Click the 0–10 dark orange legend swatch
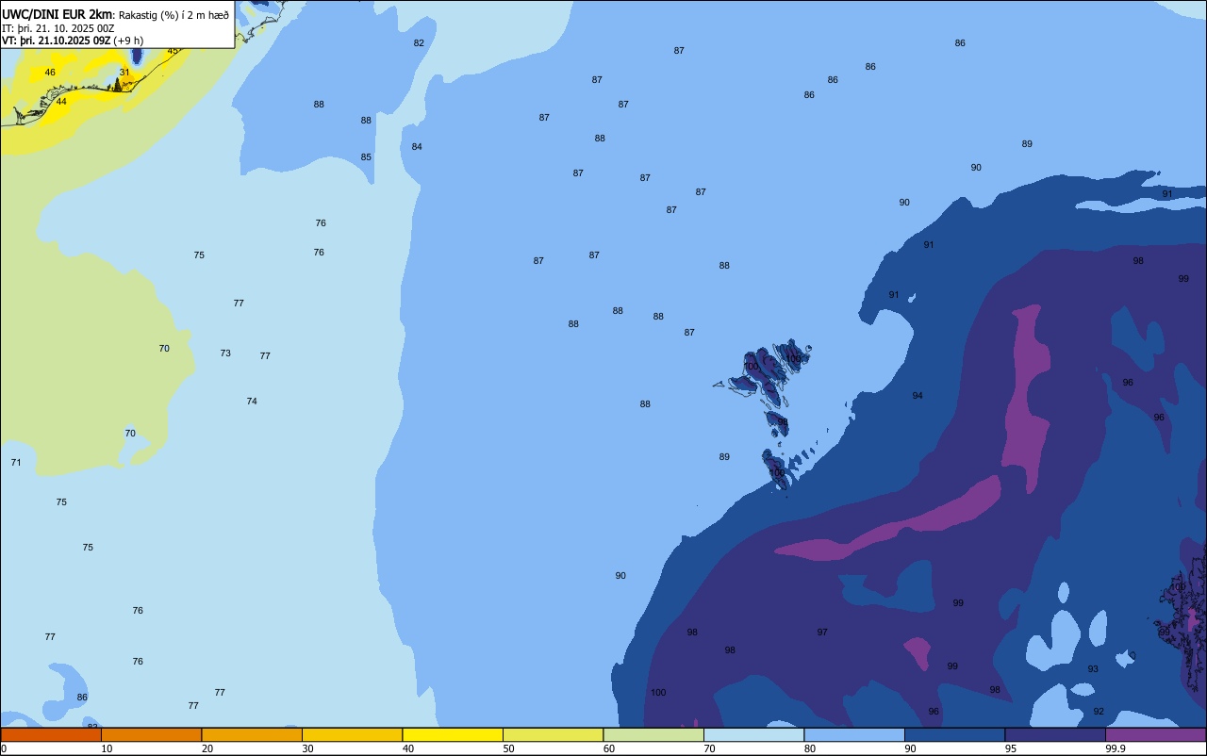This screenshot has height=756, width=1207. click(51, 734)
